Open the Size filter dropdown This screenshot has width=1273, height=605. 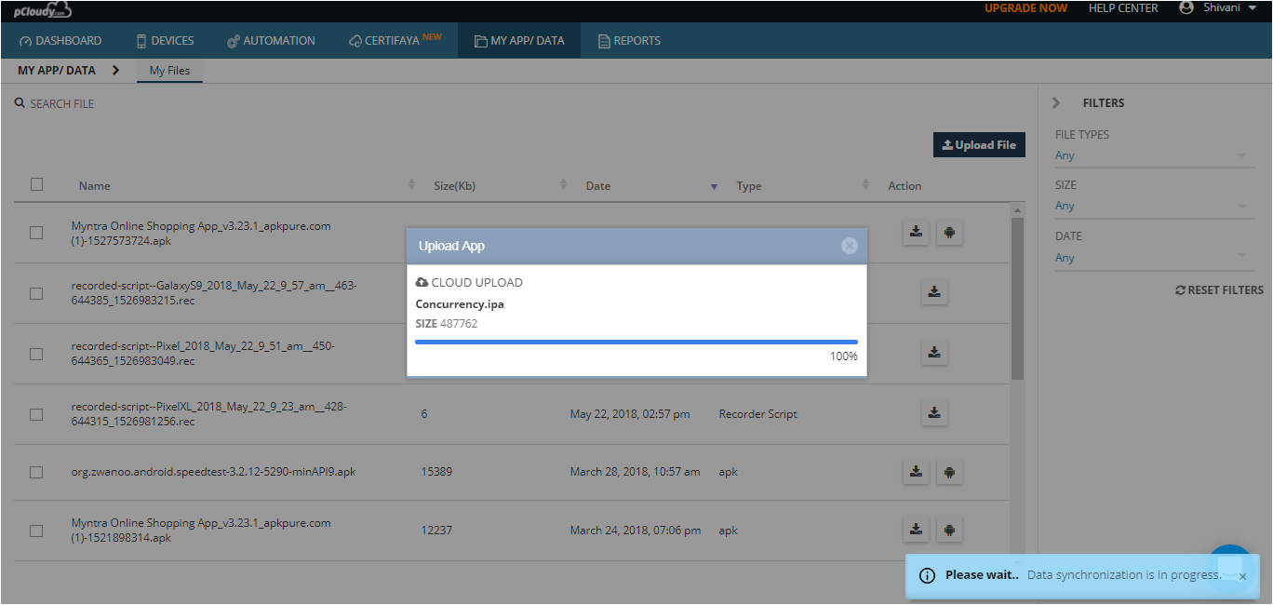1155,207
